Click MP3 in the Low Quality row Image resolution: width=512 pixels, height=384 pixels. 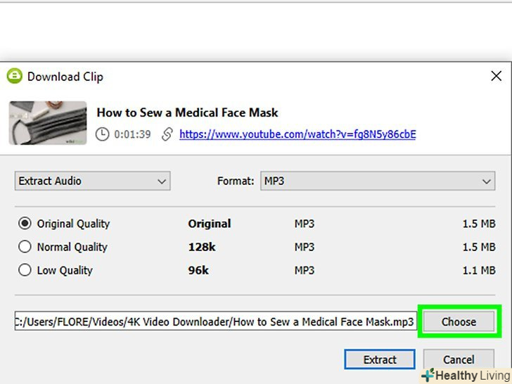click(305, 270)
